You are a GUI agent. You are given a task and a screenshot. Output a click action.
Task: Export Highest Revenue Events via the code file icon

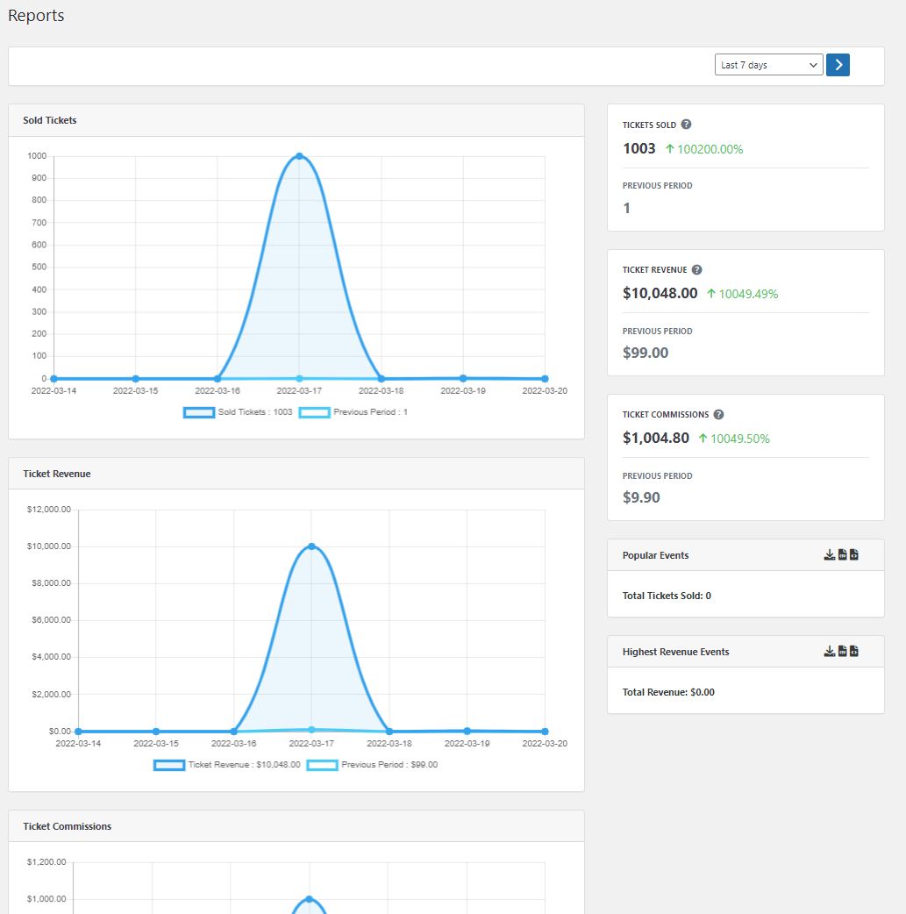(x=854, y=651)
